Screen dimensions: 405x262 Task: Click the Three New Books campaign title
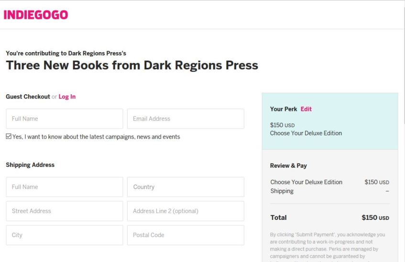pyautogui.click(x=132, y=65)
